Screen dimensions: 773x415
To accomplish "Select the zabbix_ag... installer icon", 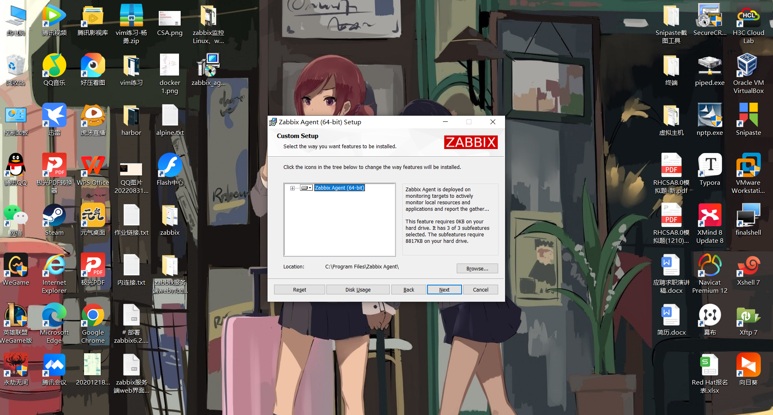I will pyautogui.click(x=208, y=70).
